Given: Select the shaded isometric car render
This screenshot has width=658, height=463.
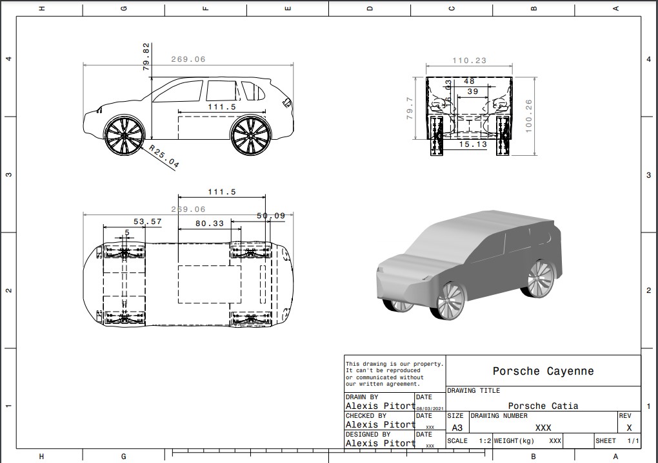Looking at the screenshot, I should pos(469,266).
